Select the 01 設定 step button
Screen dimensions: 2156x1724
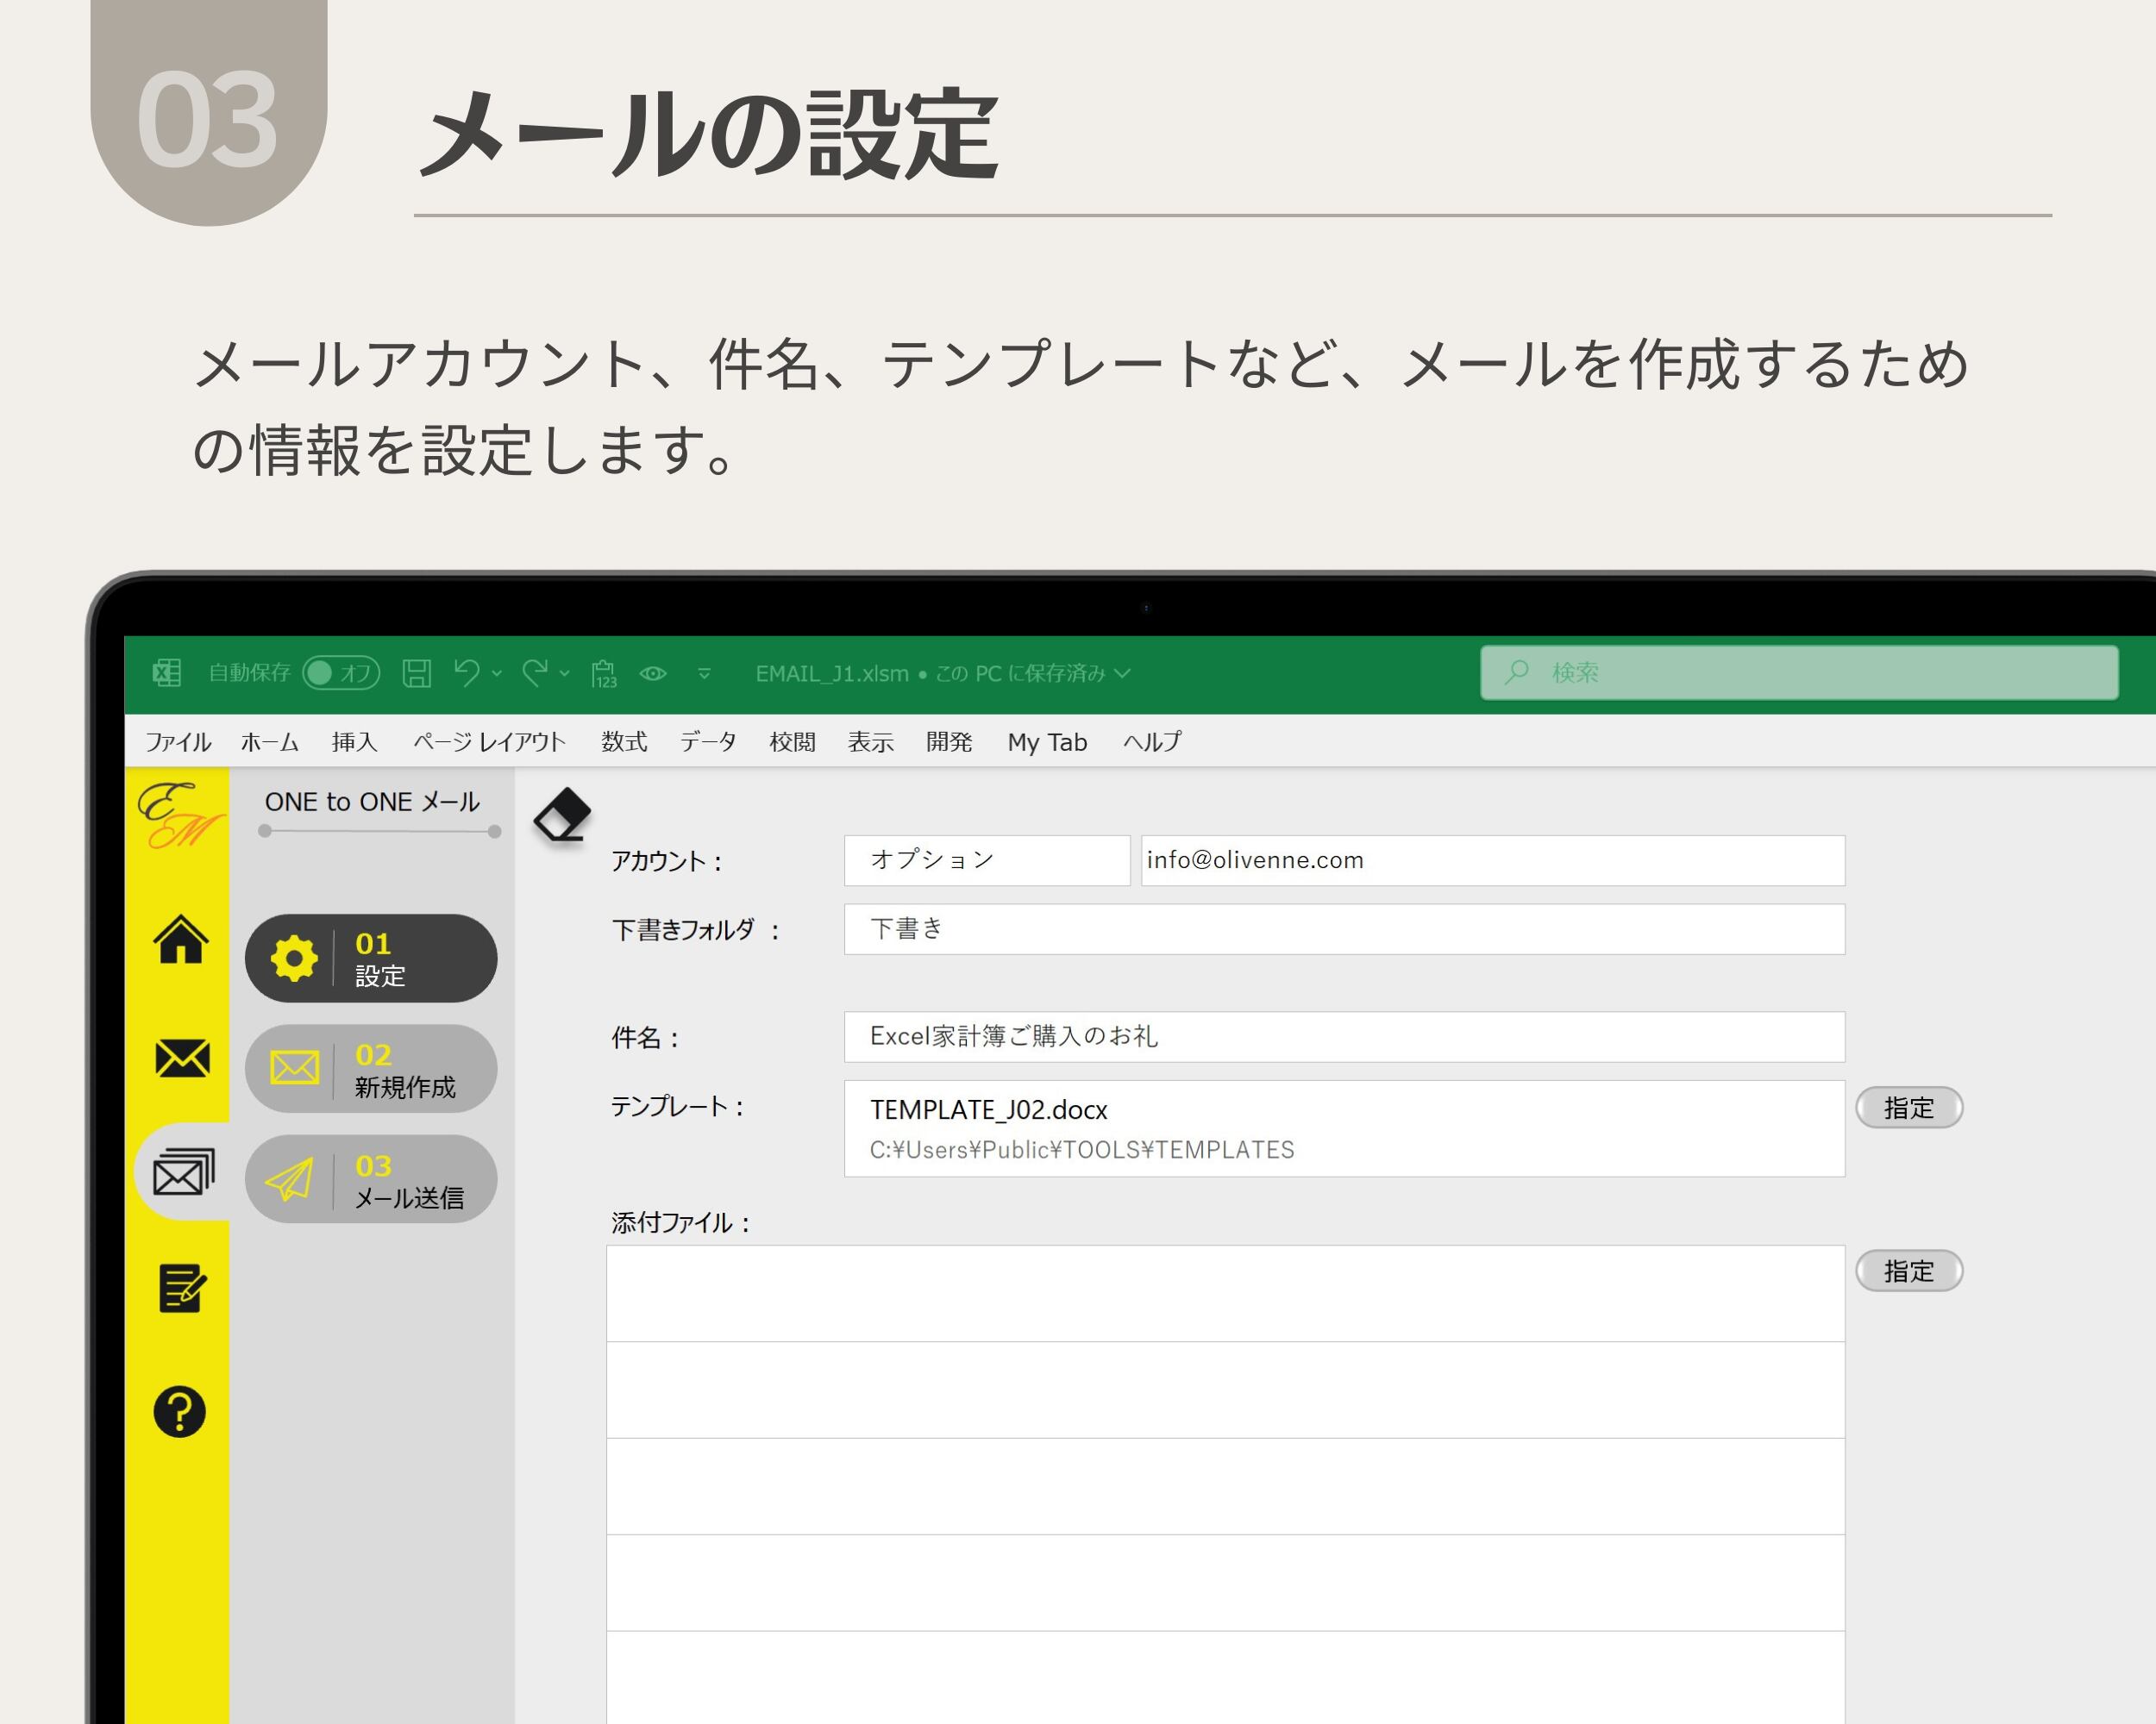371,959
